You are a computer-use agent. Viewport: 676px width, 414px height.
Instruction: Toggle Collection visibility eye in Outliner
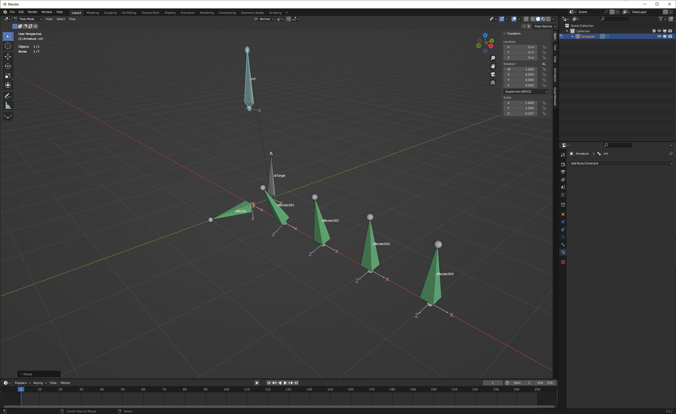659,31
